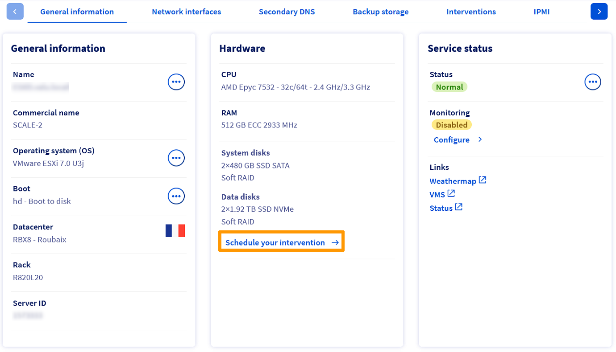Viewport: 616px width, 352px height.
Task: Click the Configure monitoring link
Action: 452,140
